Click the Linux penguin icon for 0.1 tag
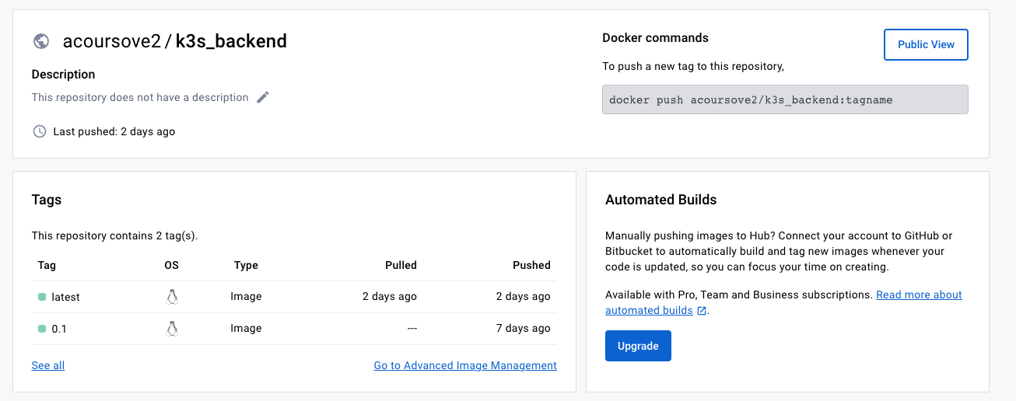The image size is (1016, 401). 172,329
